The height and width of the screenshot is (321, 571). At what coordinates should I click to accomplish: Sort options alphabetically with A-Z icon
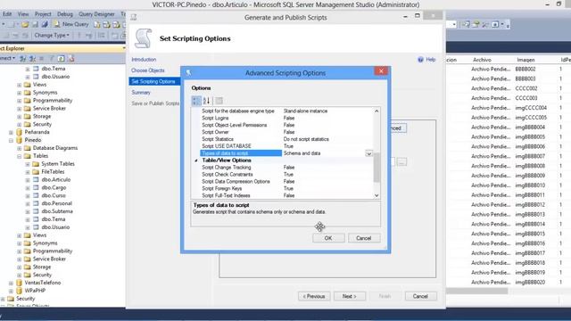click(x=206, y=101)
